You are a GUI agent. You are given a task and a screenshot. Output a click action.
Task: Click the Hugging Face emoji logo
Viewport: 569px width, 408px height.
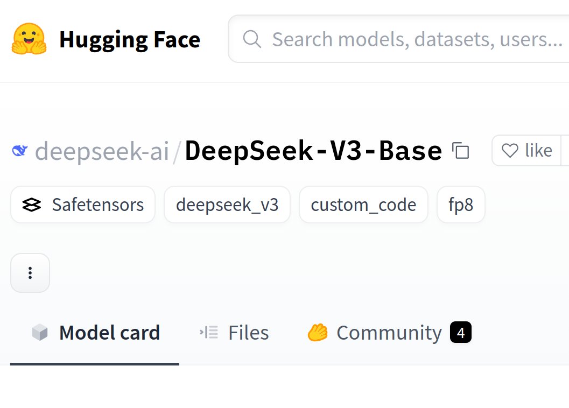[x=29, y=39]
